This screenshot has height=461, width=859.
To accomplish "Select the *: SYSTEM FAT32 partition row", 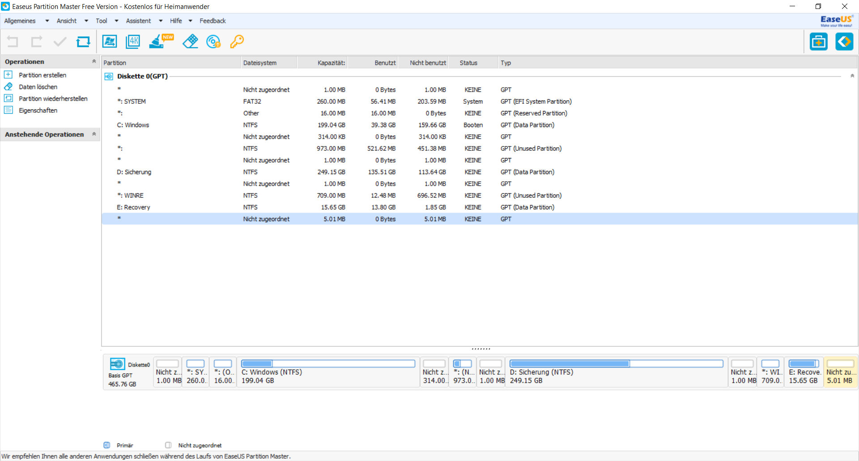I will [479, 102].
